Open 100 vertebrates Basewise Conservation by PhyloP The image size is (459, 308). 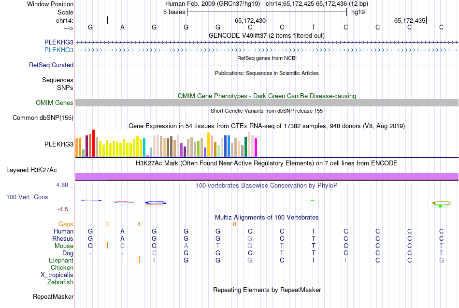click(266, 186)
